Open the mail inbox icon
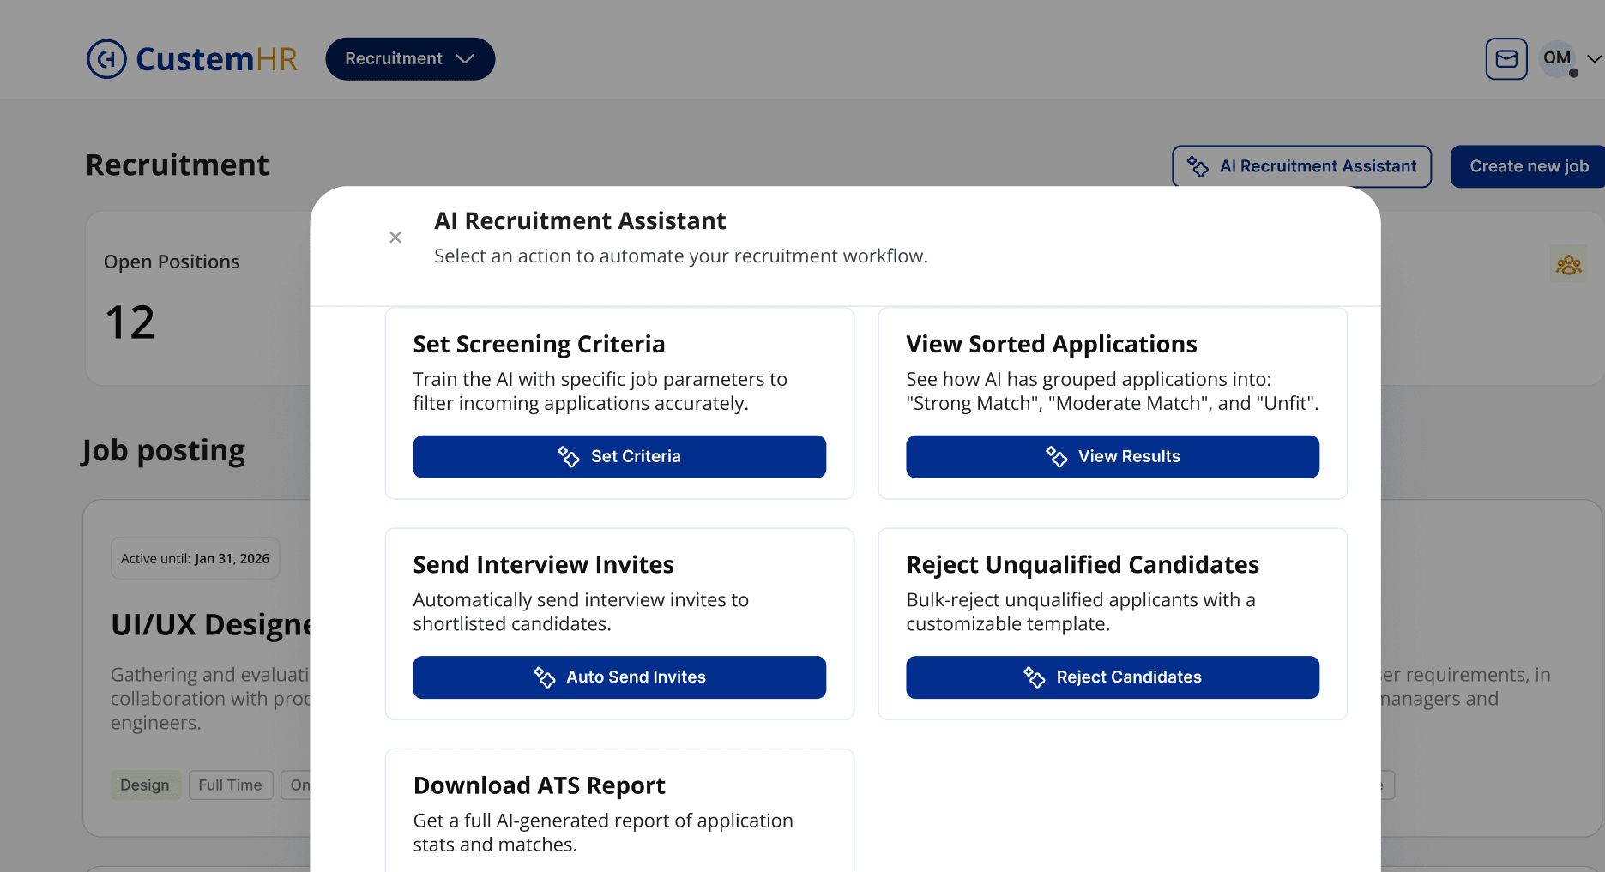 [x=1506, y=59]
